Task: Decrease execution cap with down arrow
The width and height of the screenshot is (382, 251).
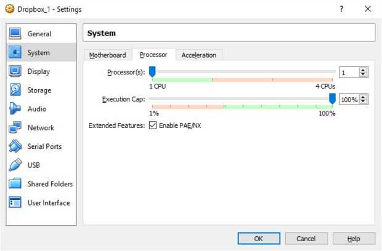Action: click(x=363, y=102)
